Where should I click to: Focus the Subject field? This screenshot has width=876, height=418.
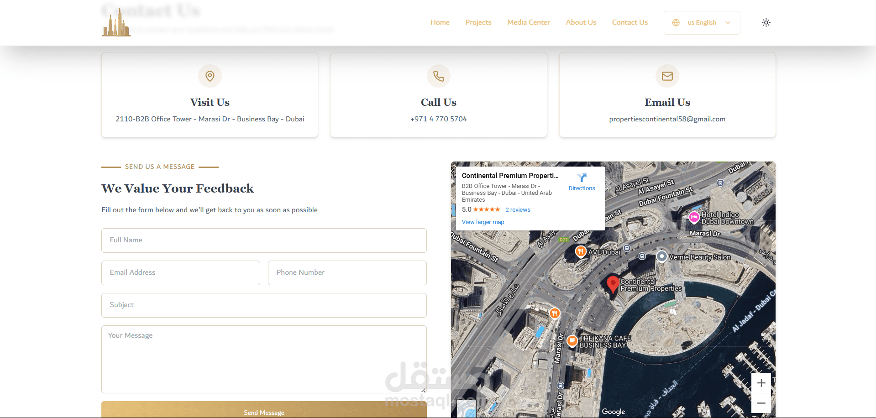point(264,305)
